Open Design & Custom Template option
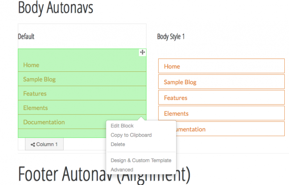 (141, 160)
